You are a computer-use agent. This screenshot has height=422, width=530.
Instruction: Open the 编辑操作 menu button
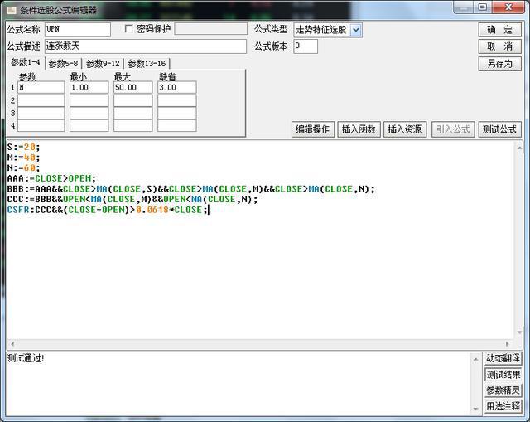point(312,129)
